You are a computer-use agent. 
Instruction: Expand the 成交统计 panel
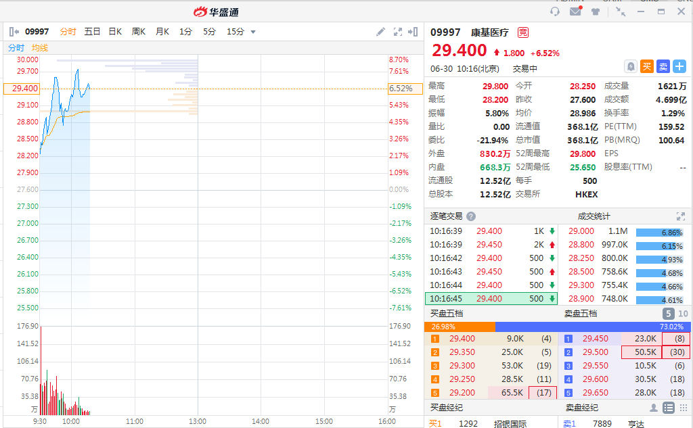681,216
